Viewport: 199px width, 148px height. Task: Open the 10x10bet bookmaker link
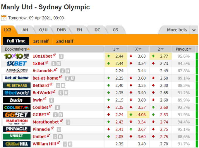(42, 56)
